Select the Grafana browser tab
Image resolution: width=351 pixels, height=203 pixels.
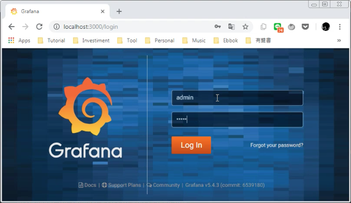(x=57, y=11)
